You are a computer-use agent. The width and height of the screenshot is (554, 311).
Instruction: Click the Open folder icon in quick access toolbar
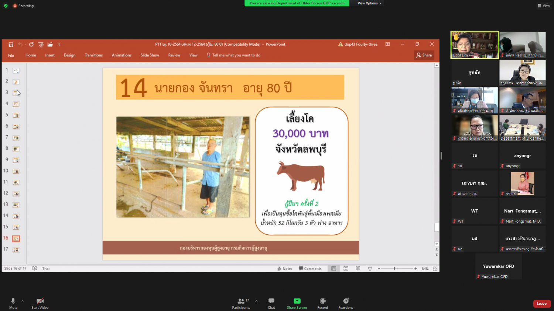click(50, 45)
